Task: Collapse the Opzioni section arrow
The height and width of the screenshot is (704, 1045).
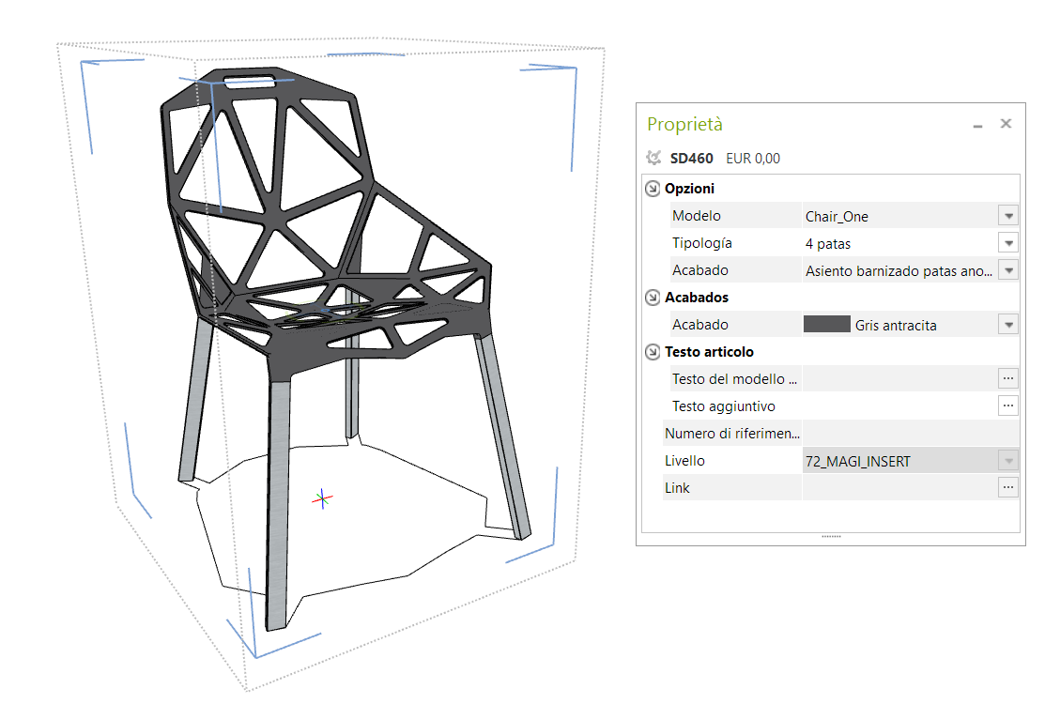Action: click(x=653, y=190)
